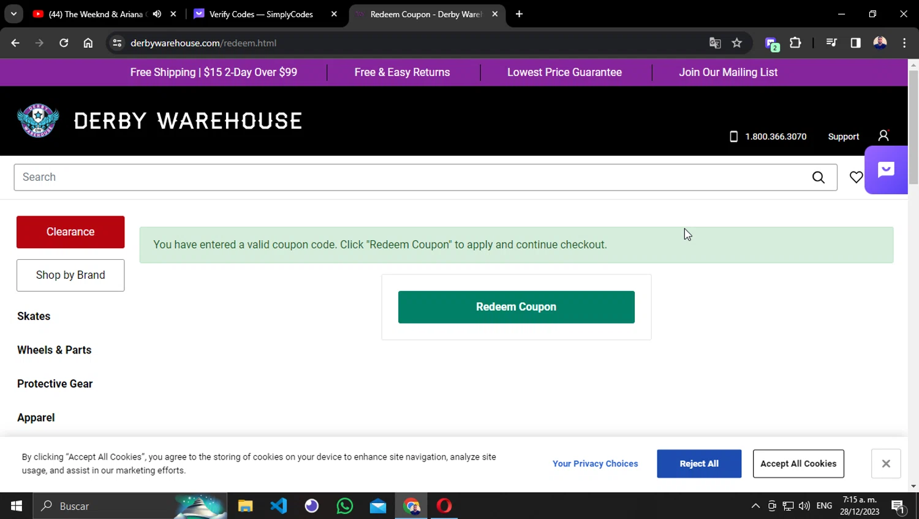Open the Skates category
This screenshot has height=519, width=919.
[x=34, y=316]
